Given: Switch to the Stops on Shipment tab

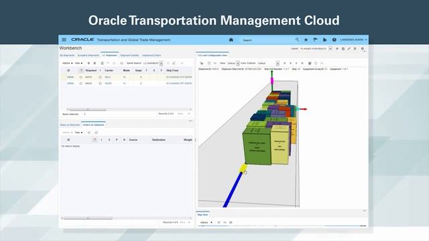Looking at the screenshot, I should coord(70,125).
